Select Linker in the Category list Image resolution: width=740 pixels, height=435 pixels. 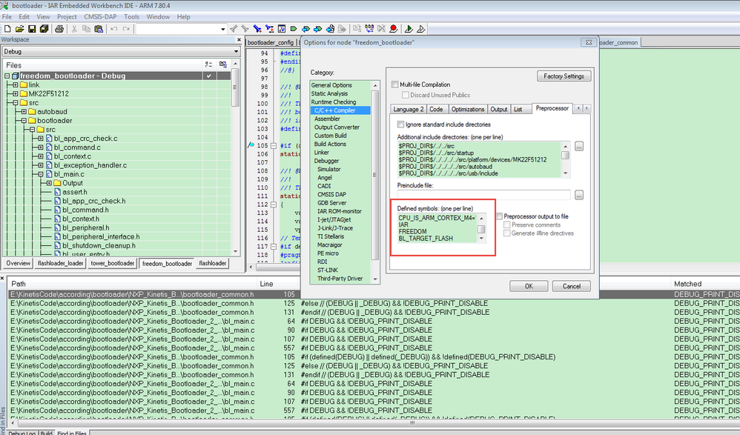tap(322, 153)
